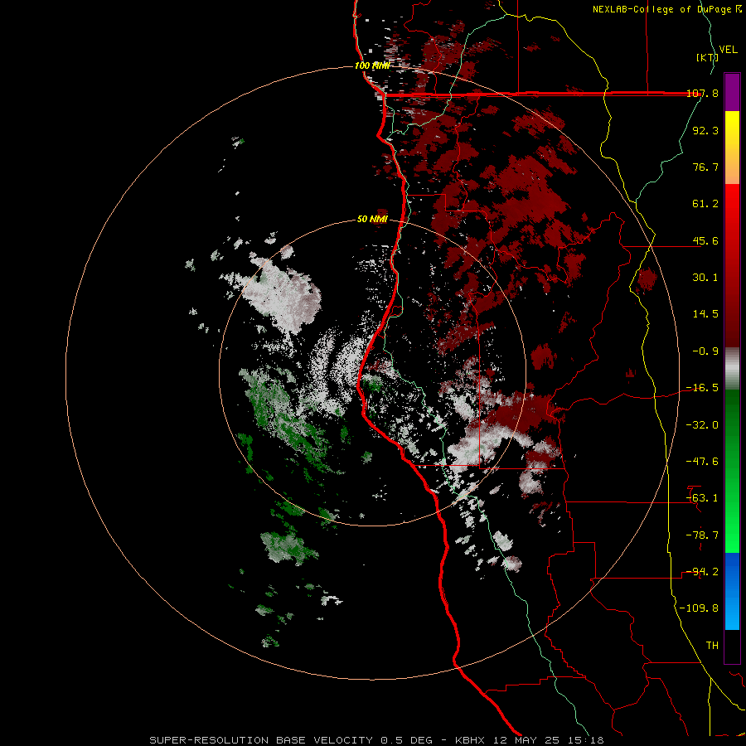Select the 76.7 legend value
Screen dimensions: 746x746
click(x=705, y=167)
